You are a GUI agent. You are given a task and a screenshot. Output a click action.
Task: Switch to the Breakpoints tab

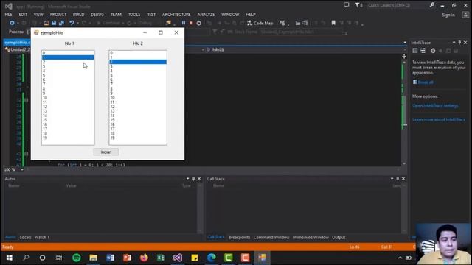pyautogui.click(x=239, y=237)
